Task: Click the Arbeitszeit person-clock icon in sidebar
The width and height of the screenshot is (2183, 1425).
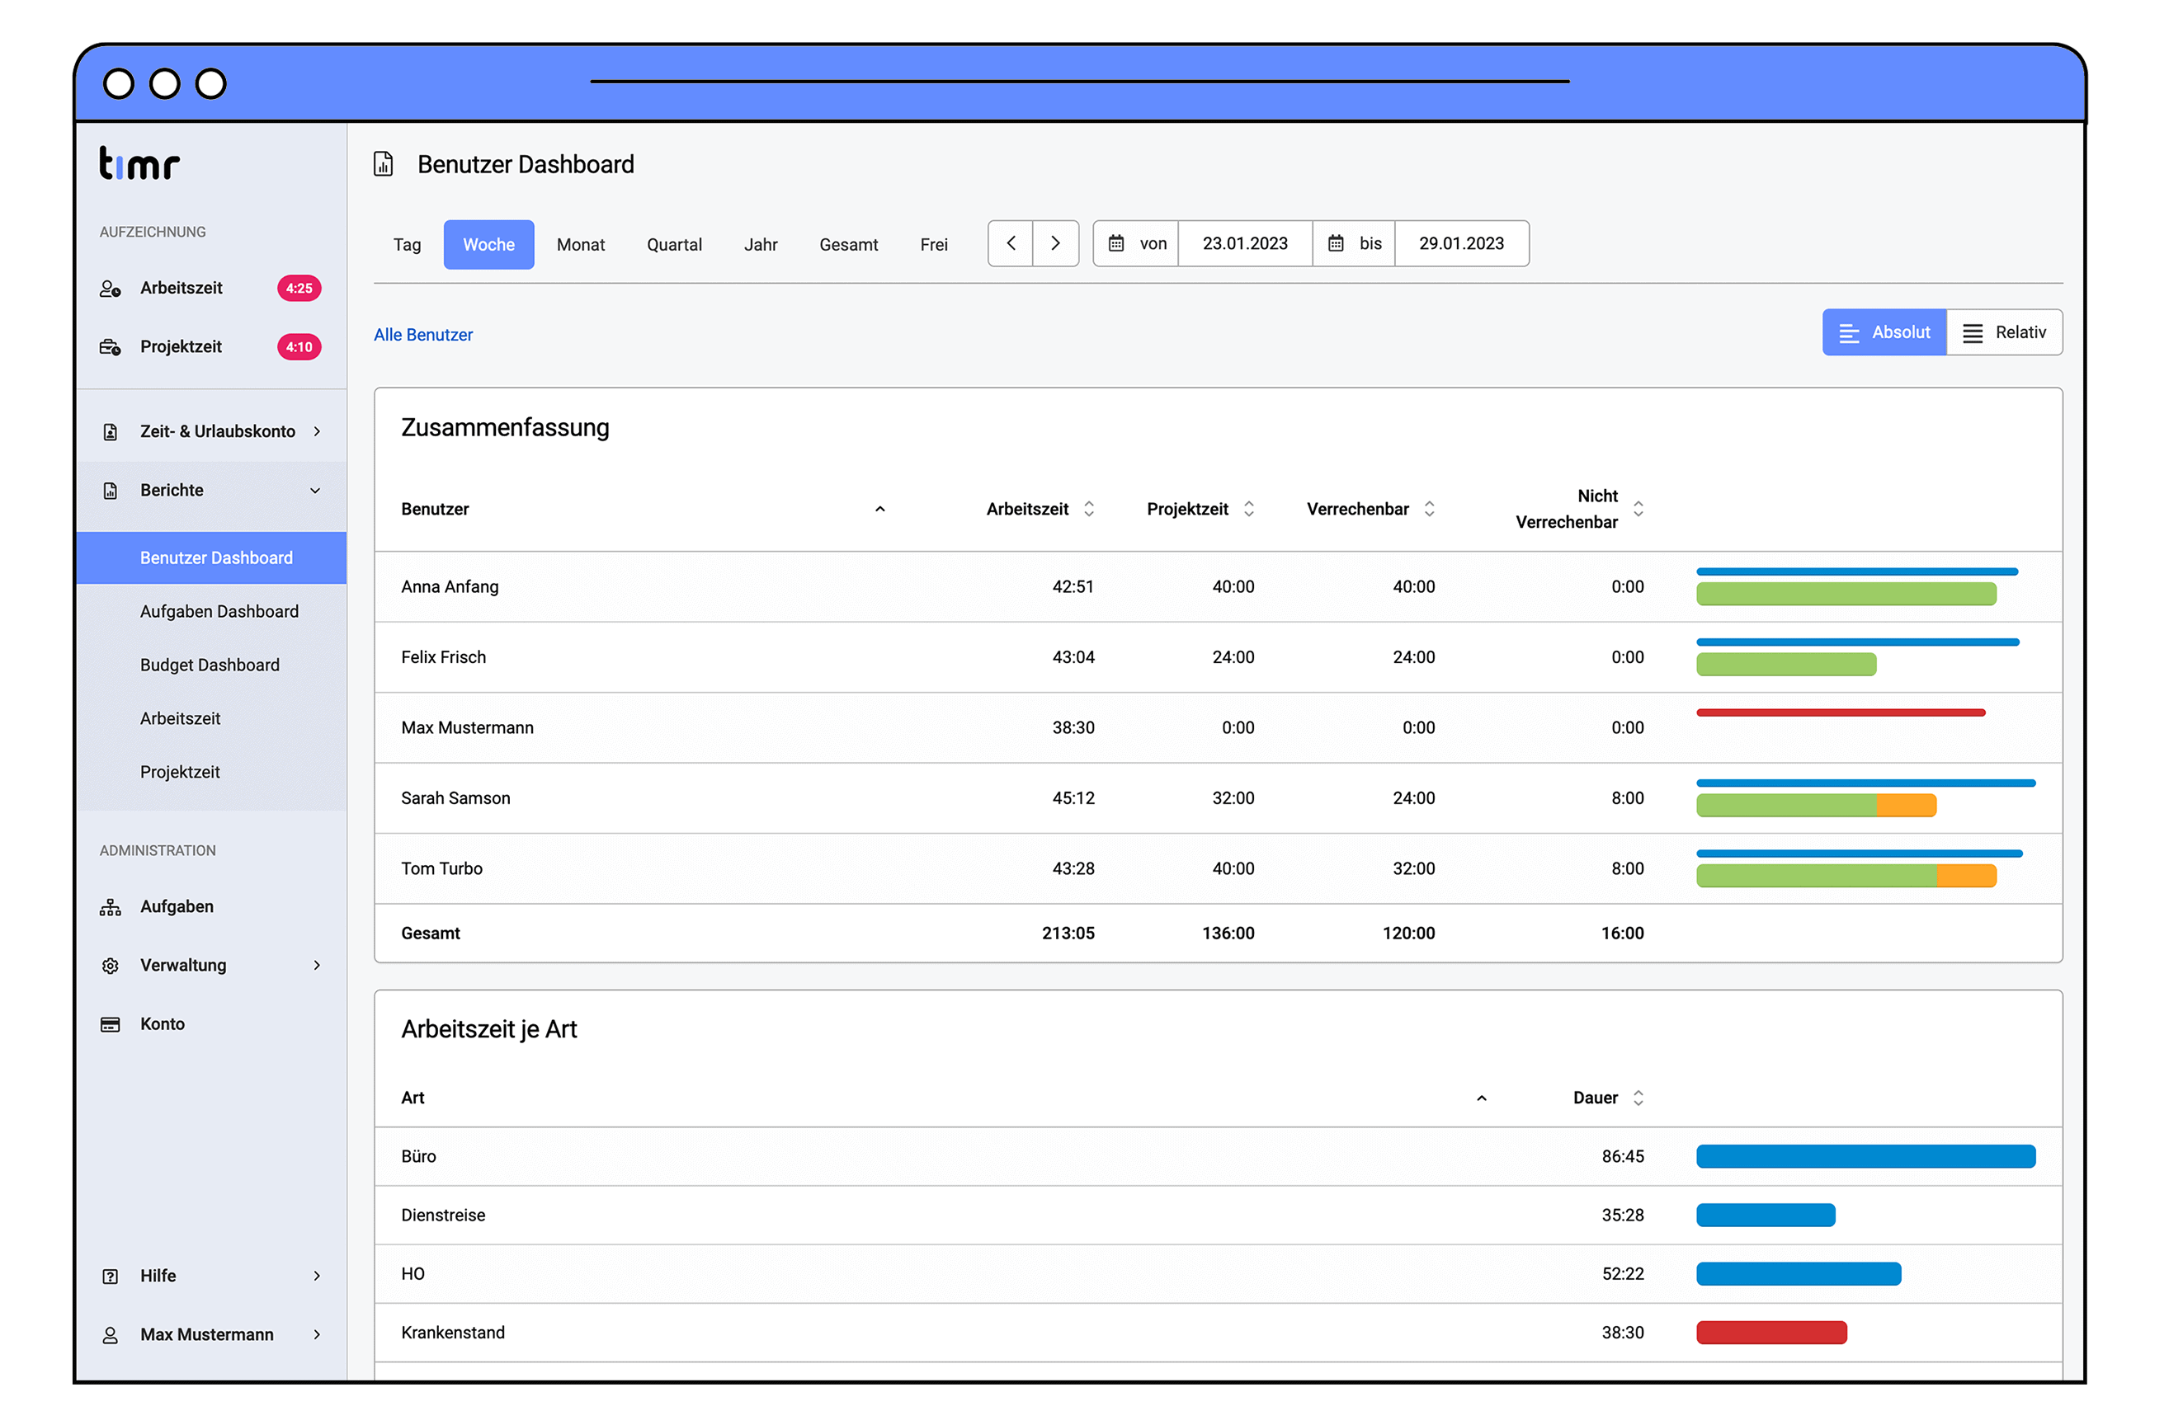Action: coord(110,289)
